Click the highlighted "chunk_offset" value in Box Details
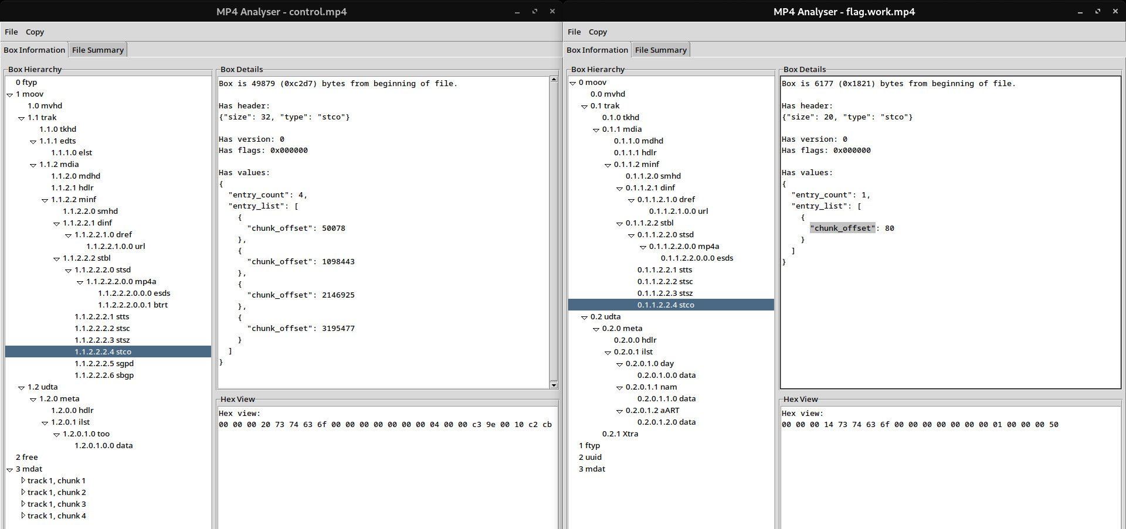 click(x=843, y=228)
